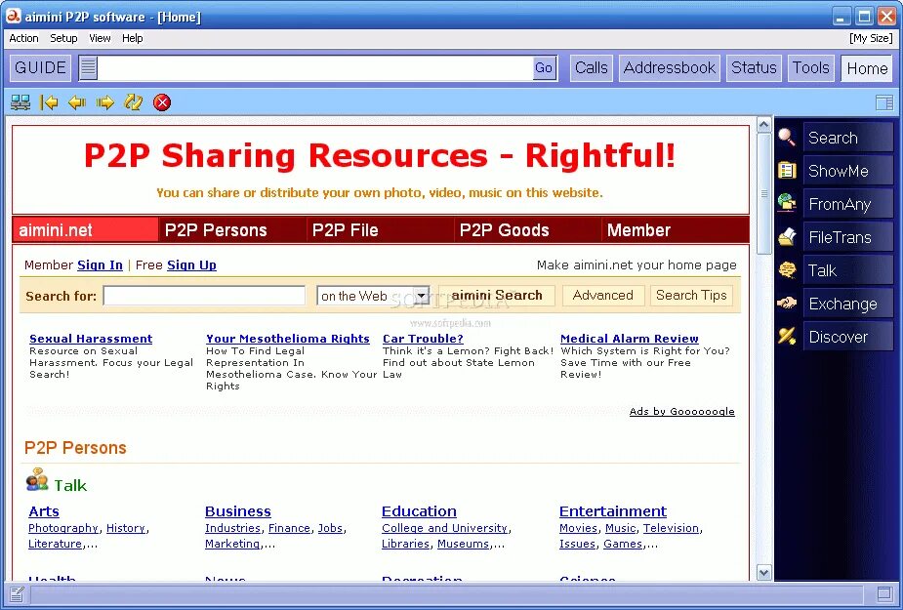This screenshot has height=610, width=903.
Task: Click the scrollbar up arrow
Action: click(x=763, y=124)
